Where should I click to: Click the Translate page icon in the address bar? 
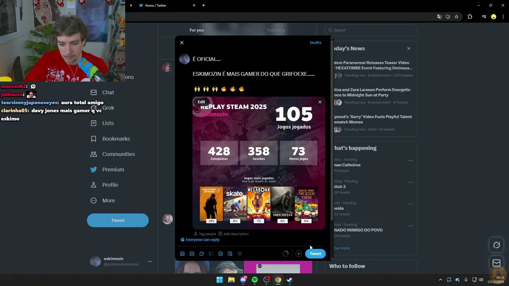(439, 17)
